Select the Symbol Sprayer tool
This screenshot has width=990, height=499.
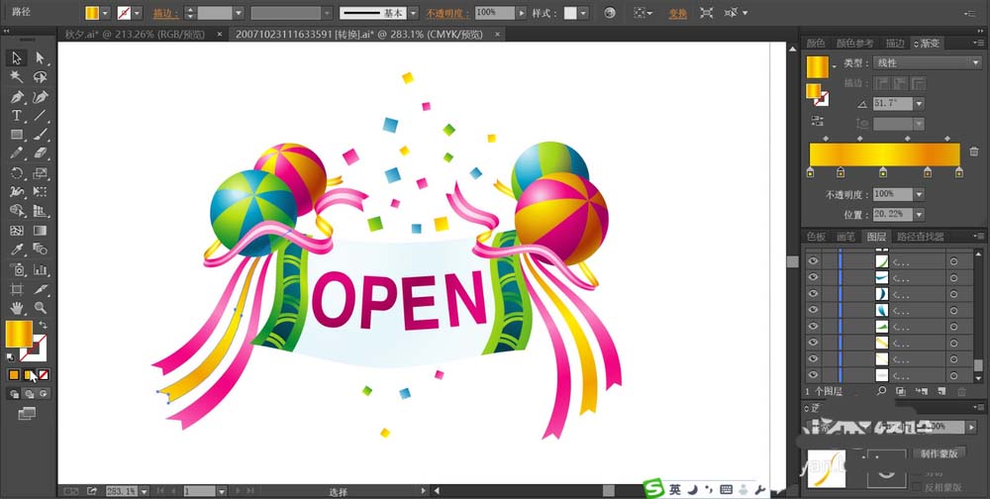coord(17,269)
